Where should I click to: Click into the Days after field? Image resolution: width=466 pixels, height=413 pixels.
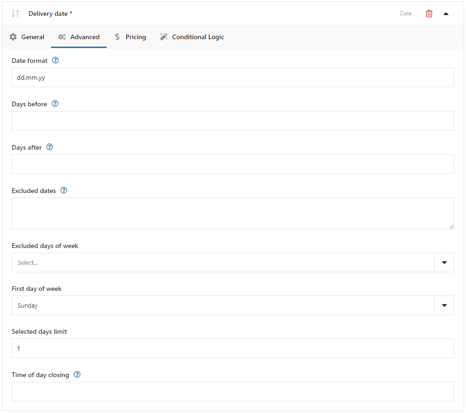click(x=233, y=164)
